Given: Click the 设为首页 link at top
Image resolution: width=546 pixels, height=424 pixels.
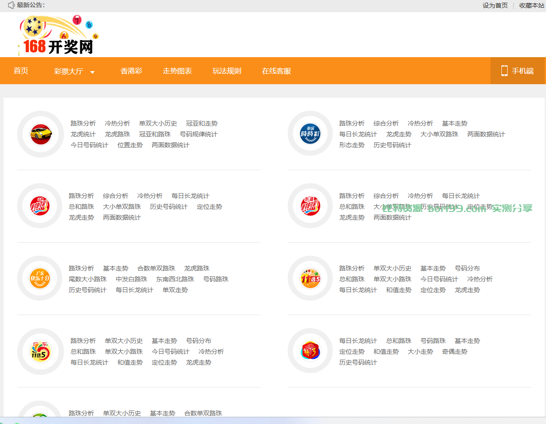Looking at the screenshot, I should (x=495, y=5).
